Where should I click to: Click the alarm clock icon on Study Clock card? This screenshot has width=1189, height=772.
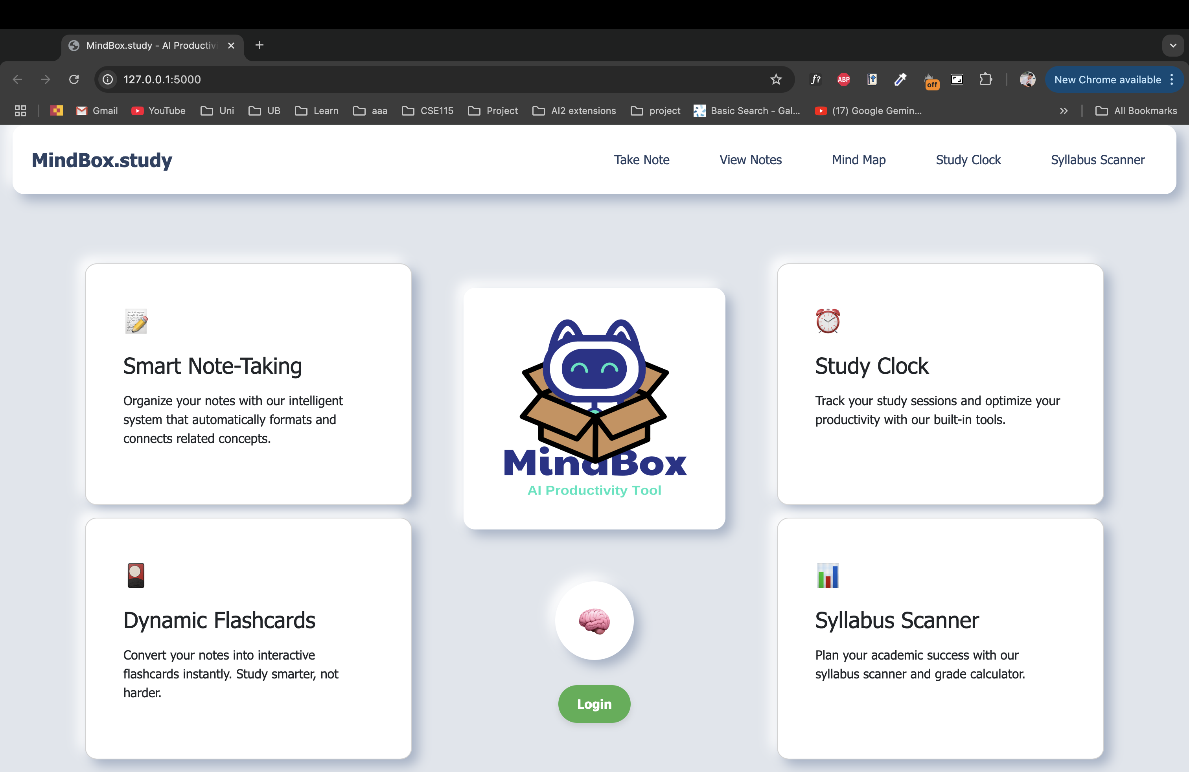click(x=828, y=321)
